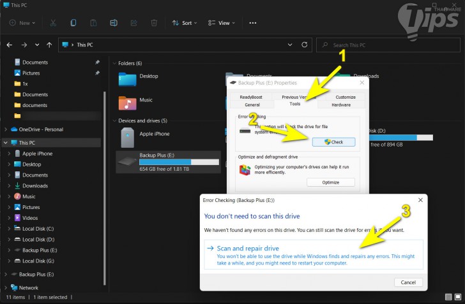Open the Desktop folder icon

(x=127, y=79)
